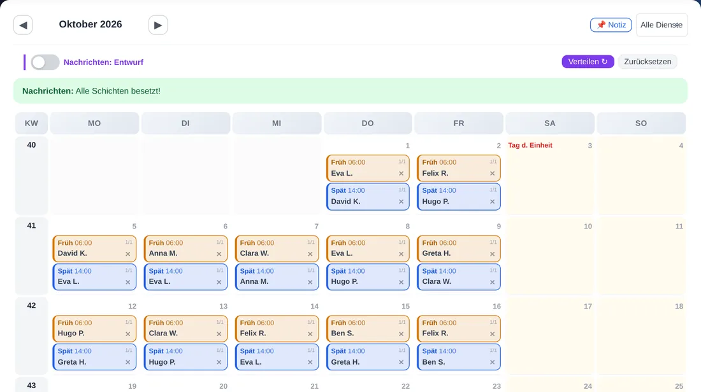This screenshot has height=392, width=701.
Task: Open Eva L. Früh shift on October 8
Action: coord(368,249)
